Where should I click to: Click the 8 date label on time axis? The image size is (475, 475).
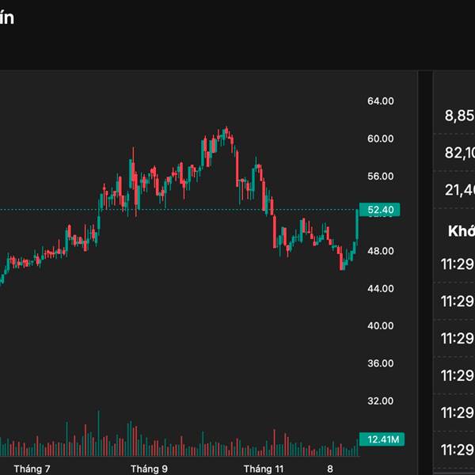click(x=330, y=469)
